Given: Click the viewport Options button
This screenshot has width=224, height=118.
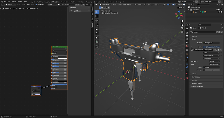Looking at the screenshot, I should click(180, 8).
